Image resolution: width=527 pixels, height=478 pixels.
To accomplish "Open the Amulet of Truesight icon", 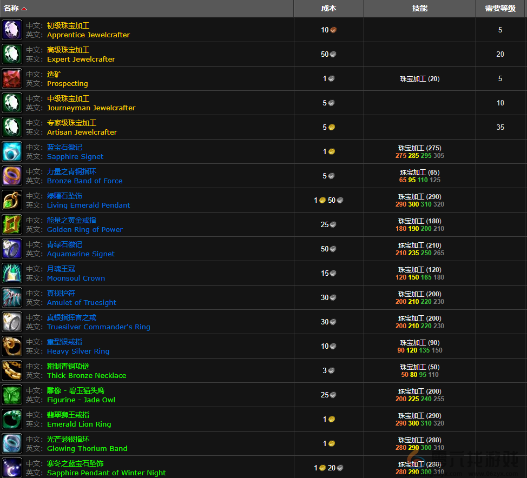I will point(12,297).
